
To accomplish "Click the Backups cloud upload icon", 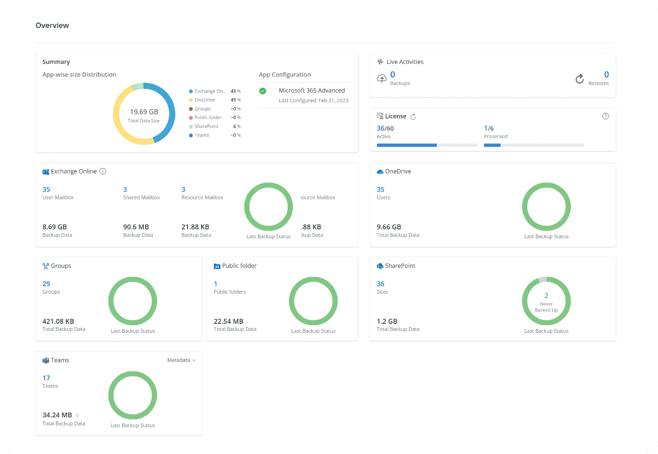I will click(382, 78).
